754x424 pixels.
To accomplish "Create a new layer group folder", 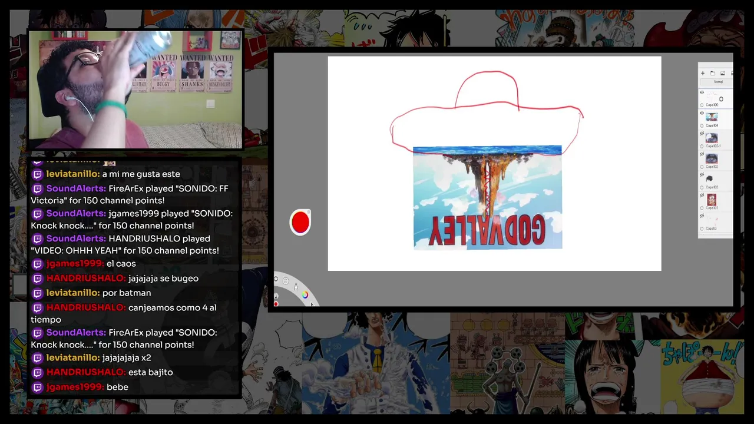I will click(x=713, y=73).
